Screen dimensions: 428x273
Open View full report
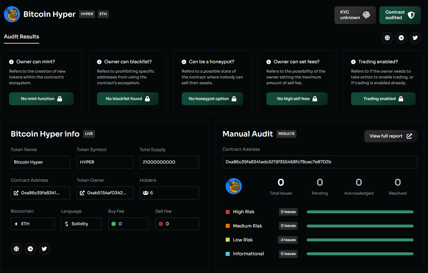[x=391, y=136]
